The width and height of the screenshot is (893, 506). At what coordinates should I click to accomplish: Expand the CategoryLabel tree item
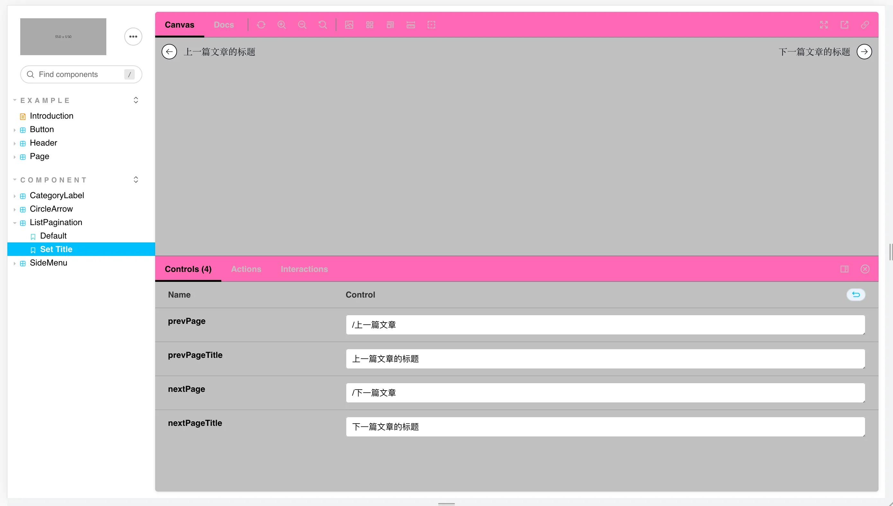57,195
